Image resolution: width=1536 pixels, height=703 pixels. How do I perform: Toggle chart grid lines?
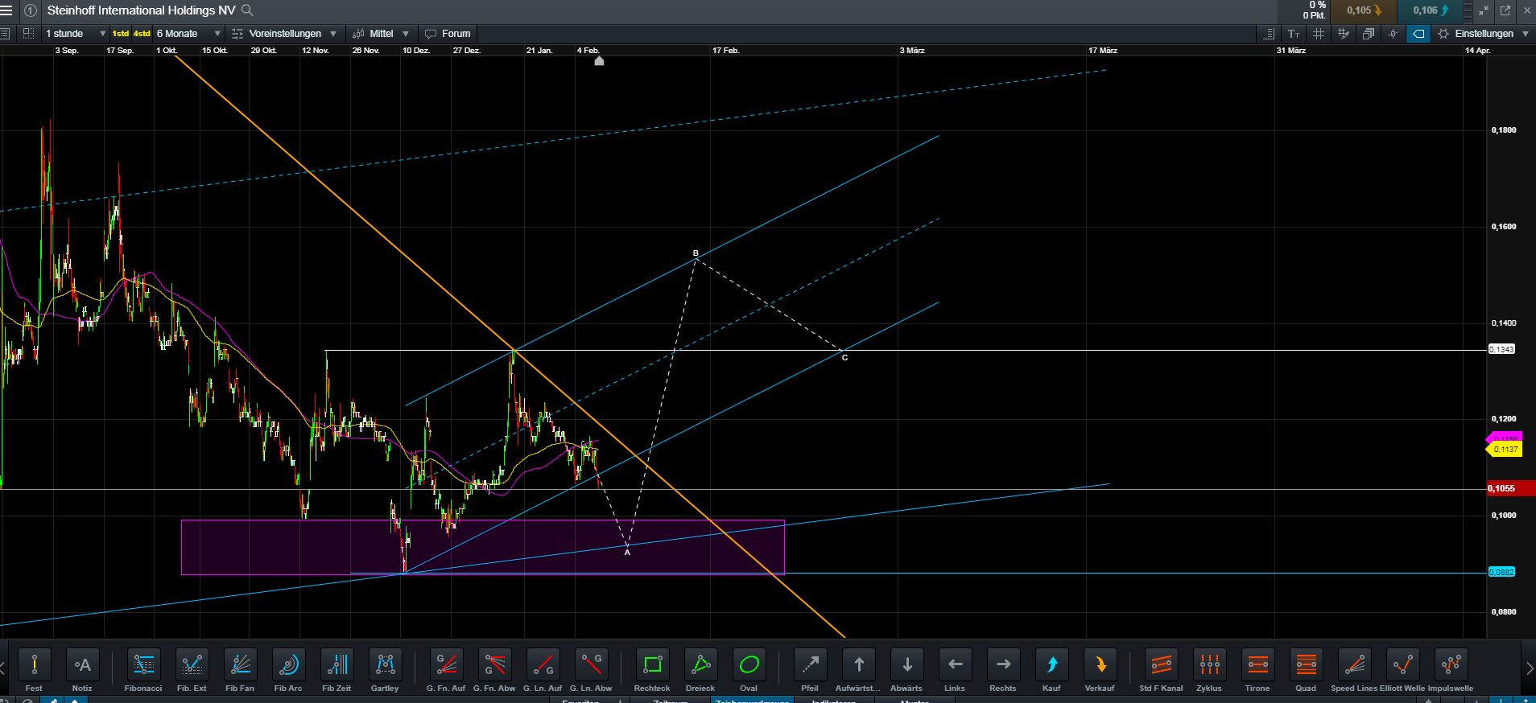point(1318,34)
